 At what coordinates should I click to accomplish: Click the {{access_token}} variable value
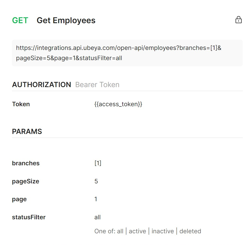point(118,104)
